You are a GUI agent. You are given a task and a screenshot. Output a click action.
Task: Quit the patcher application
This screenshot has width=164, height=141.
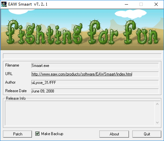click(147, 134)
